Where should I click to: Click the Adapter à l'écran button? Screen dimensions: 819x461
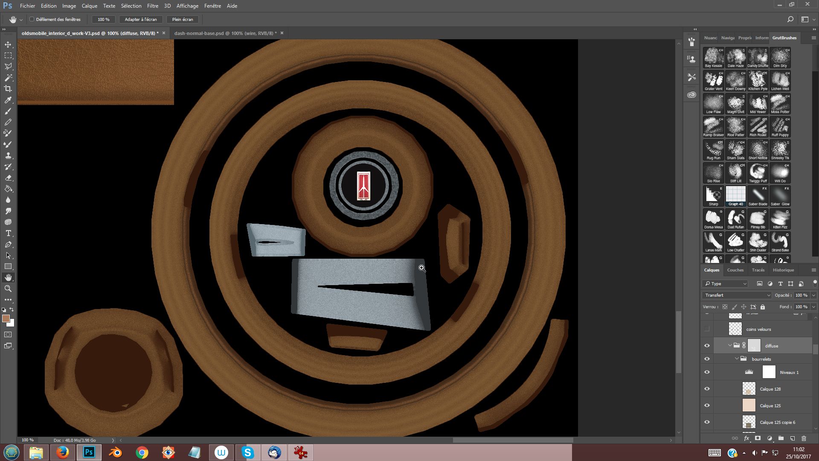[x=140, y=19]
